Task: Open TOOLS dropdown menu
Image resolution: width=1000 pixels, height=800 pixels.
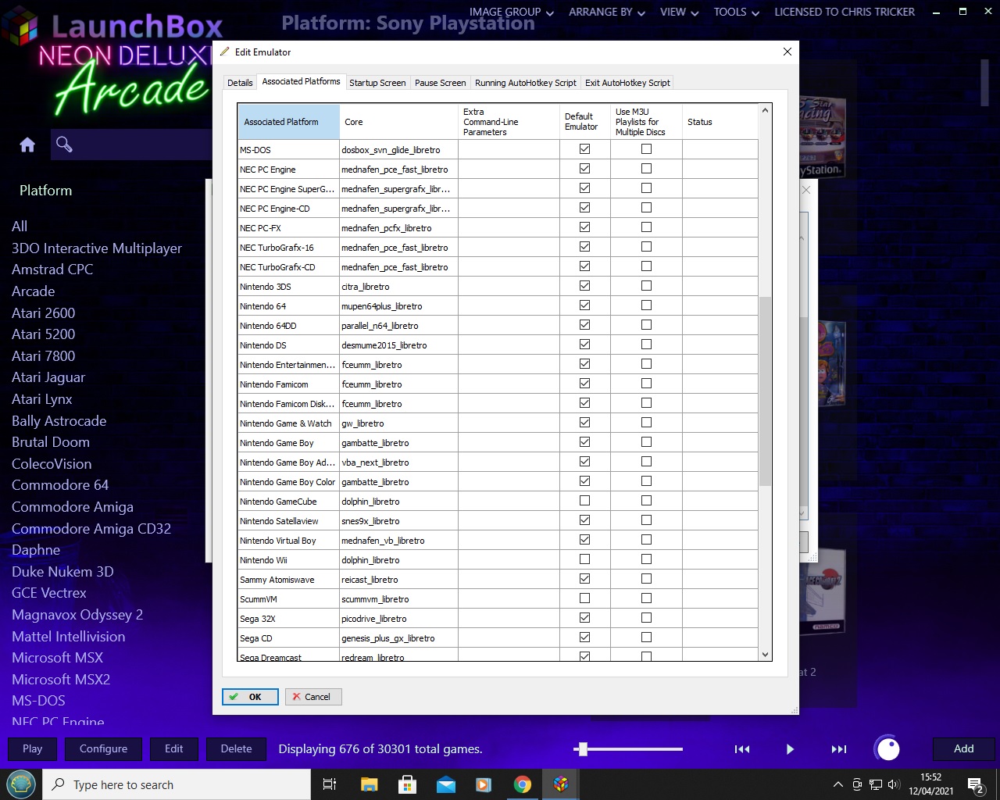Action: click(736, 12)
